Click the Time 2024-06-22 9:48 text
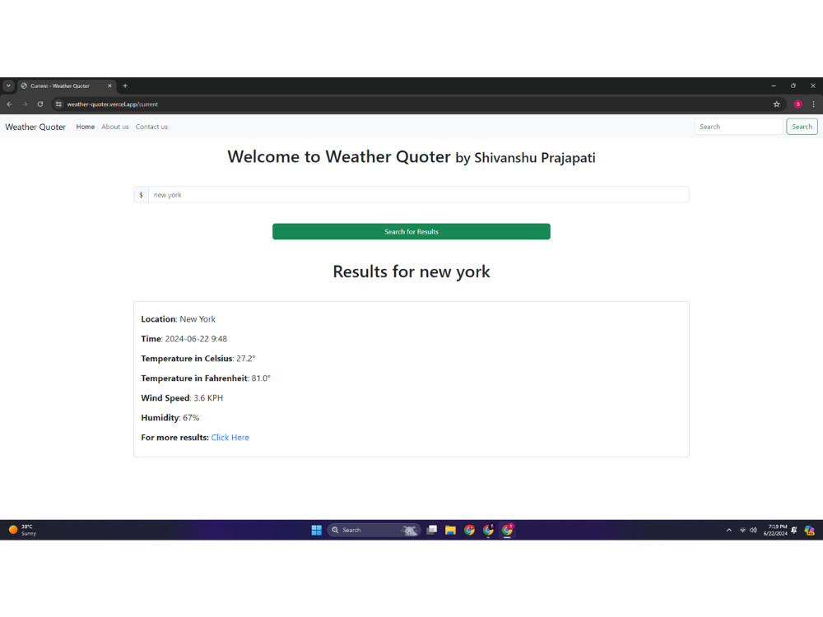Viewport: 823px width, 617px height. (x=184, y=339)
